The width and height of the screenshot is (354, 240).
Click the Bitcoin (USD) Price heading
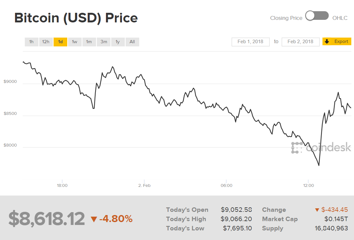tap(76, 18)
